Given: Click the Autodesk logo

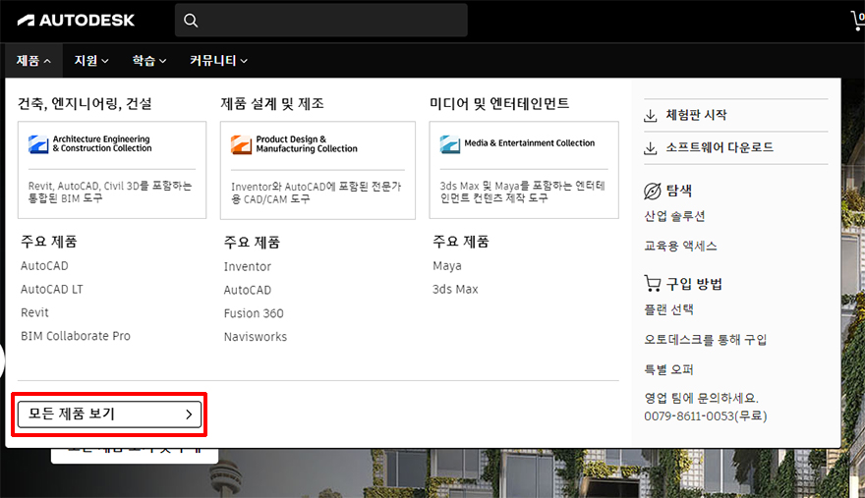Looking at the screenshot, I should (76, 21).
